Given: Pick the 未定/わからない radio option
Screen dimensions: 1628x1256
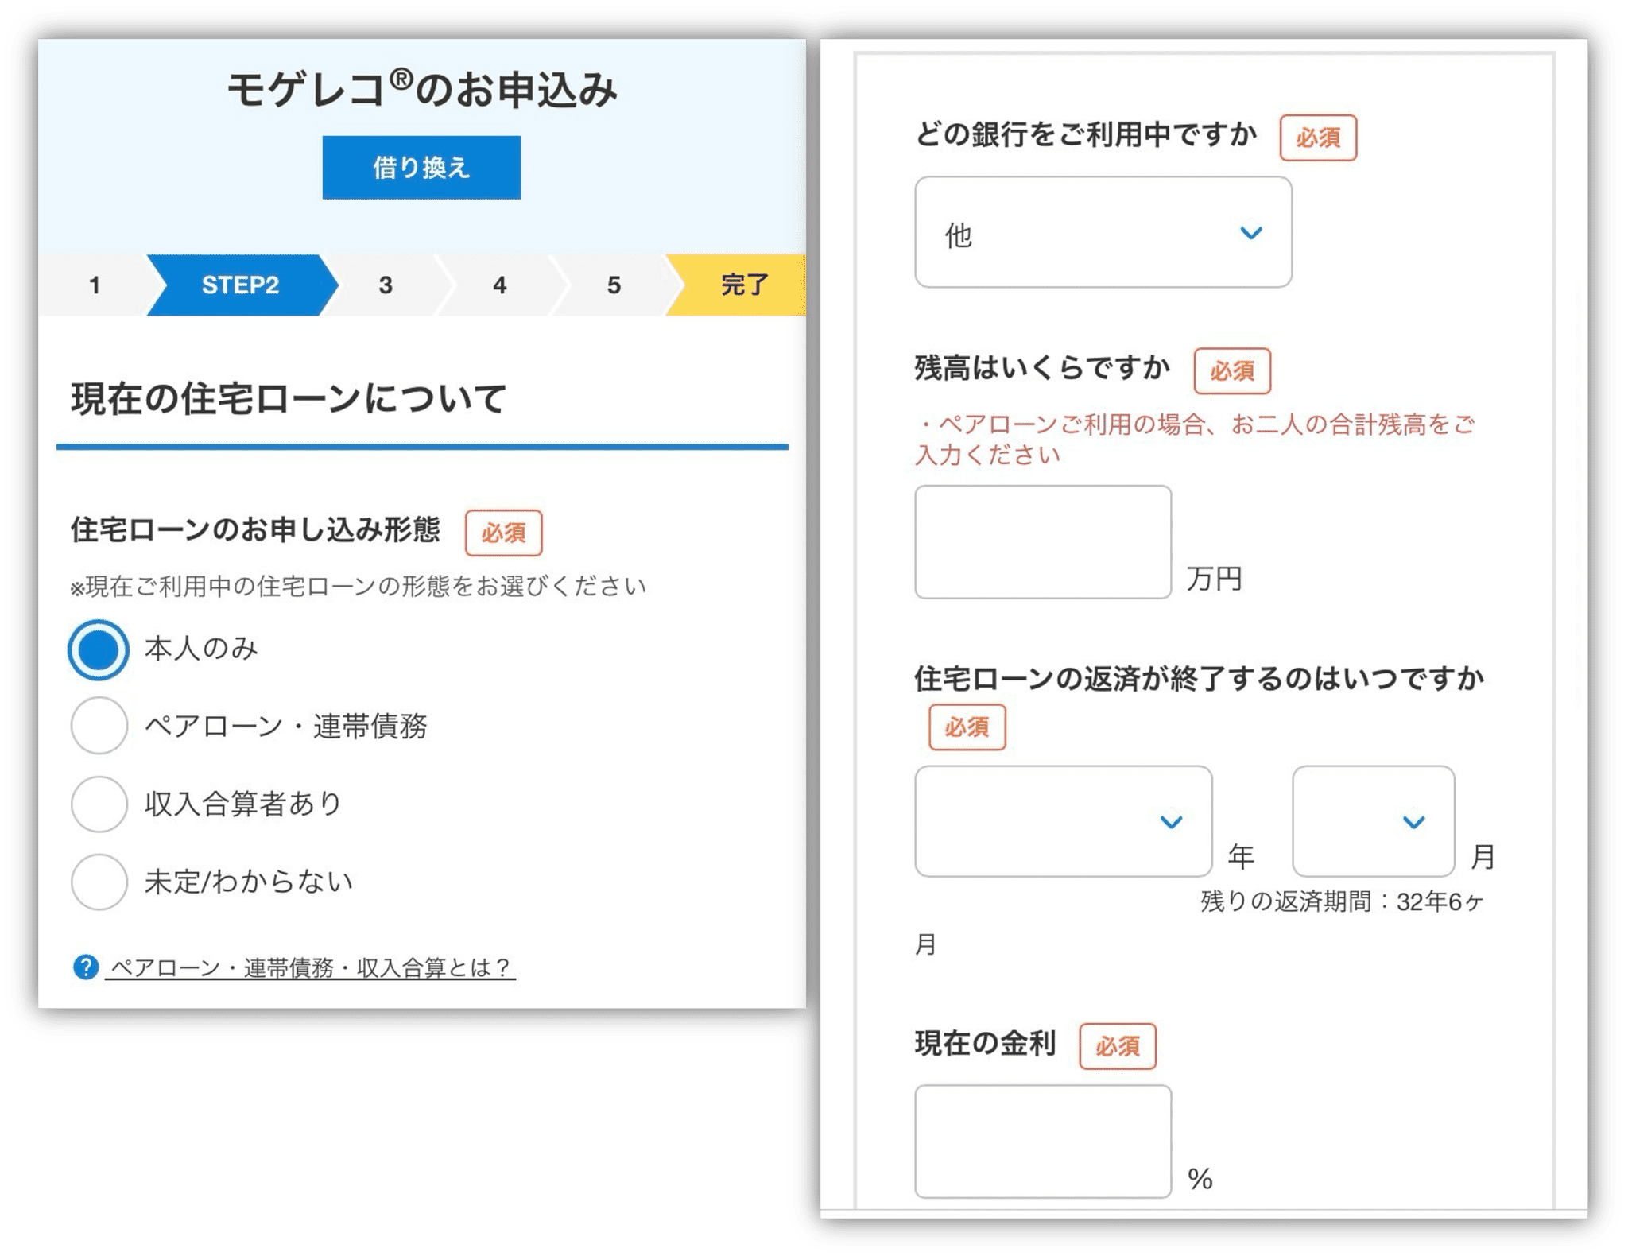Looking at the screenshot, I should click(99, 881).
